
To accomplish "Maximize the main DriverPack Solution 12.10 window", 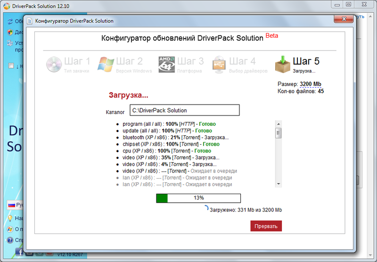I will [x=348, y=5].
